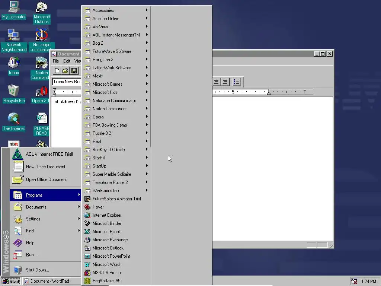Image resolution: width=381 pixels, height=286 pixels.
Task: Click the WordPad ruler right indent marker
Action: point(269,93)
